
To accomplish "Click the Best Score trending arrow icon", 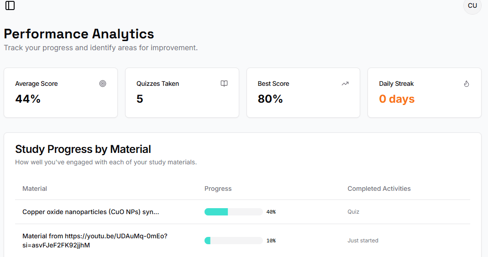I will click(345, 84).
